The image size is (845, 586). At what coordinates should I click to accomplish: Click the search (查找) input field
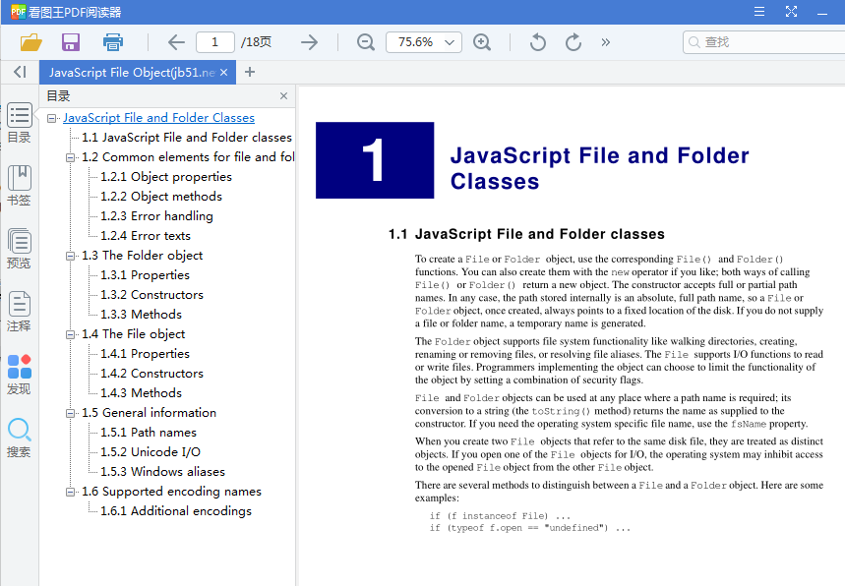pyautogui.click(x=767, y=42)
